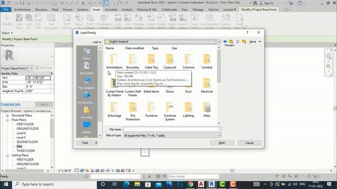
Task: Open the Files of type dropdown
Action: tap(219, 135)
